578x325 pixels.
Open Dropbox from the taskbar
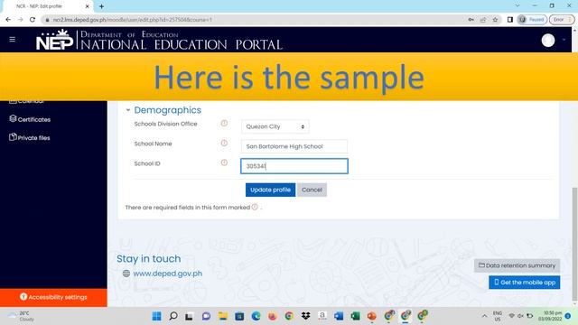(x=305, y=316)
